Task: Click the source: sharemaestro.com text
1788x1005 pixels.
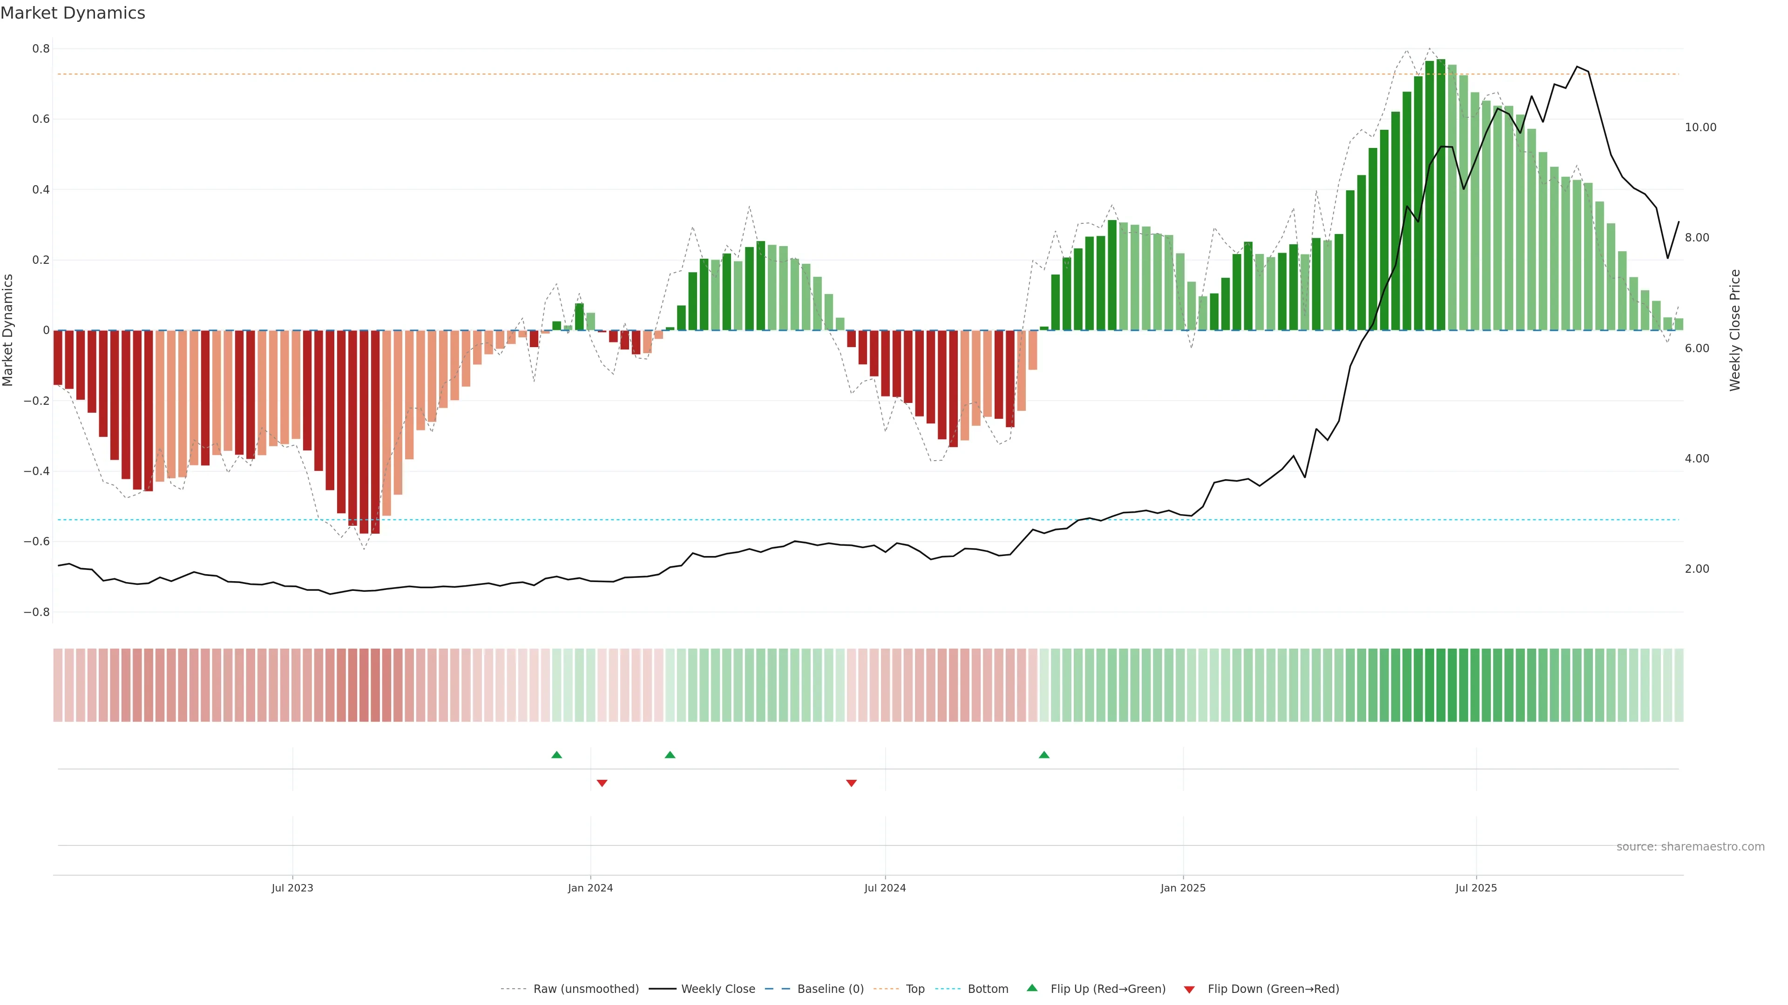Action: click(x=1690, y=846)
